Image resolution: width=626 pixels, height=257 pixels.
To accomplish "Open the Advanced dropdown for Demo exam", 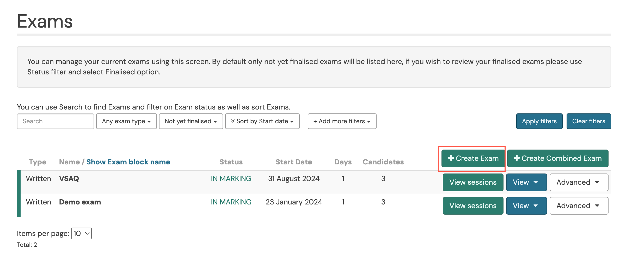I will [579, 205].
